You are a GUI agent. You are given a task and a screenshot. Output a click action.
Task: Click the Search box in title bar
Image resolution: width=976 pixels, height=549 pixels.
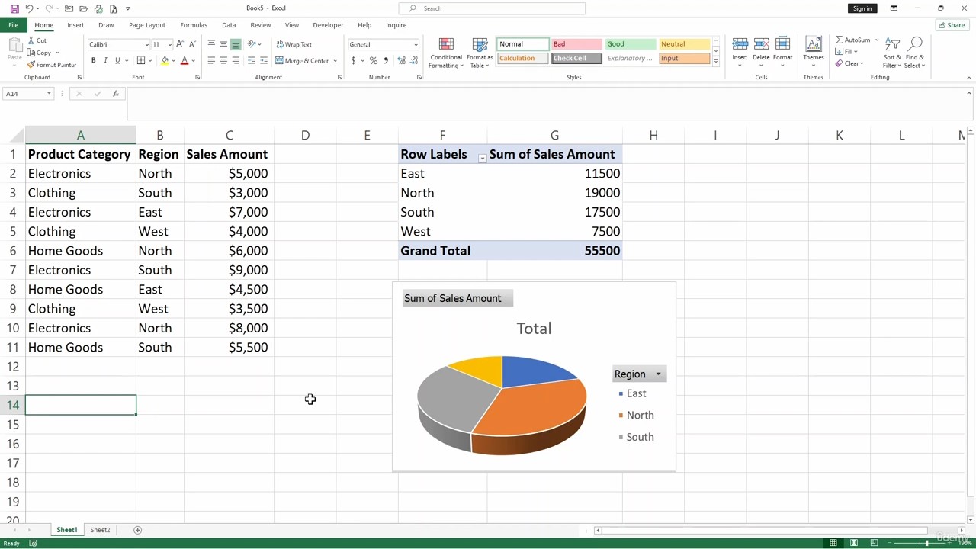(x=492, y=8)
